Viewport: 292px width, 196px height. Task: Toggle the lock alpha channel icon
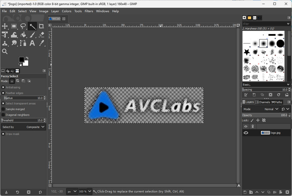point(264,120)
